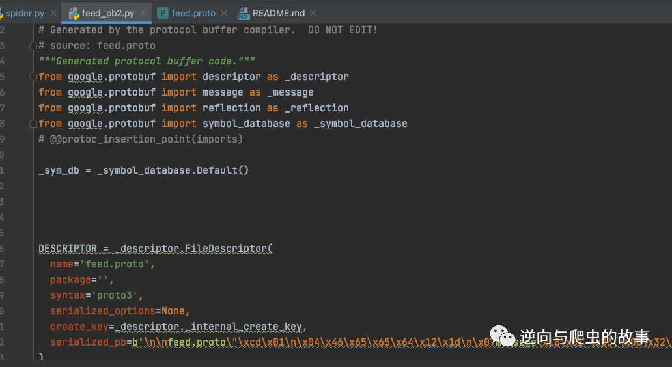This screenshot has height=367, width=672.
Task: Click fold marker beside symbol_database import line
Action: coord(33,124)
